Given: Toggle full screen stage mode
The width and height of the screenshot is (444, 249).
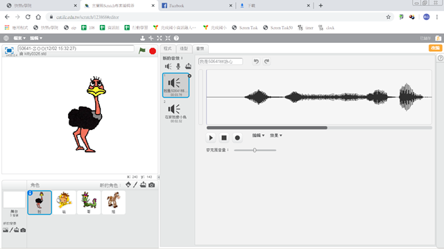Looking at the screenshot, I should point(9,50).
